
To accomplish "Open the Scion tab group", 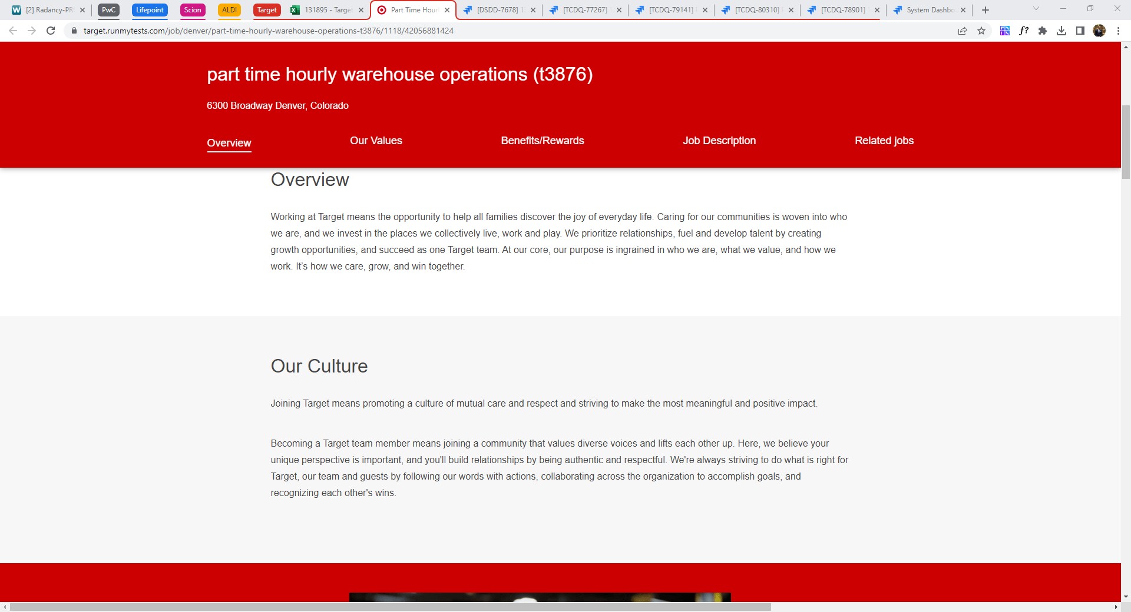I will pos(193,10).
